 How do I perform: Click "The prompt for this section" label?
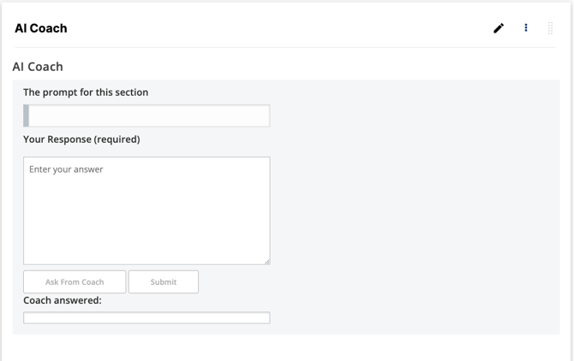coord(86,92)
